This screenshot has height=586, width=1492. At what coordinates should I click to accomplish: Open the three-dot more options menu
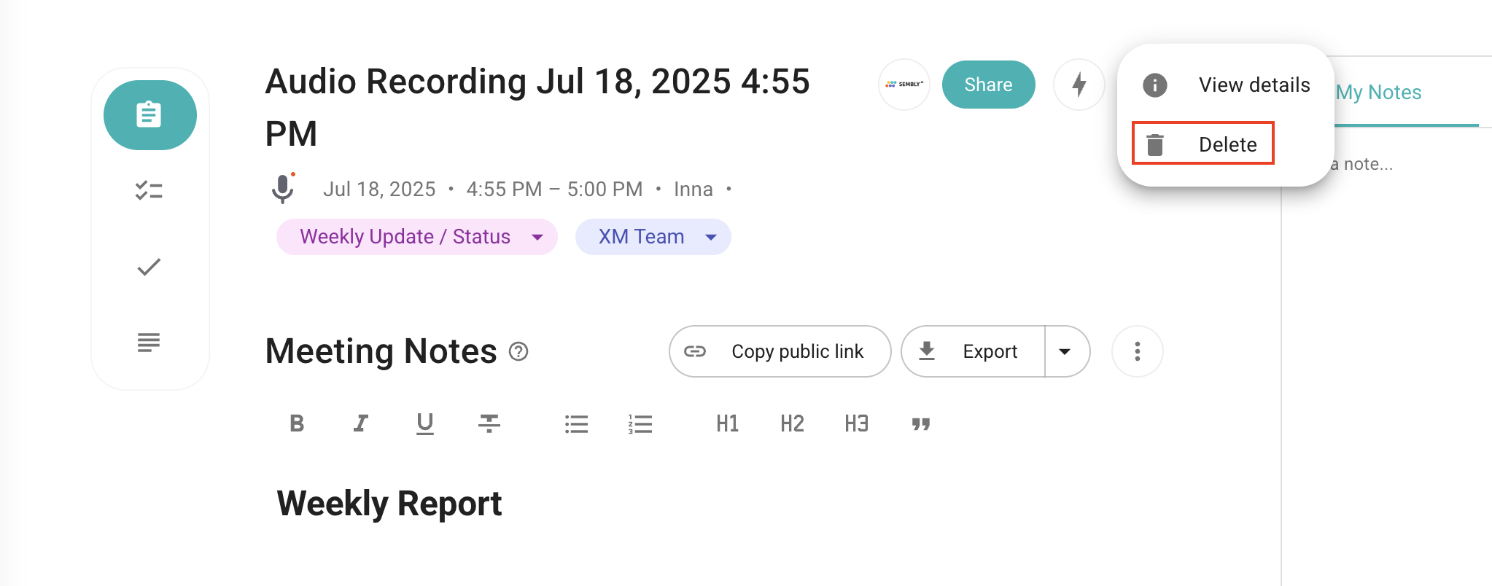click(1137, 351)
